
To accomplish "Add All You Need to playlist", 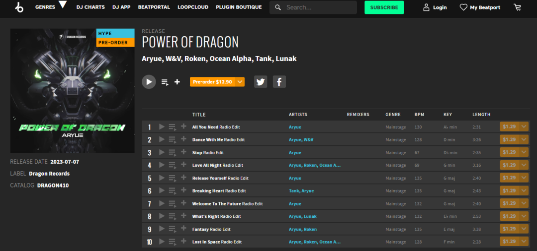I will click(183, 126).
